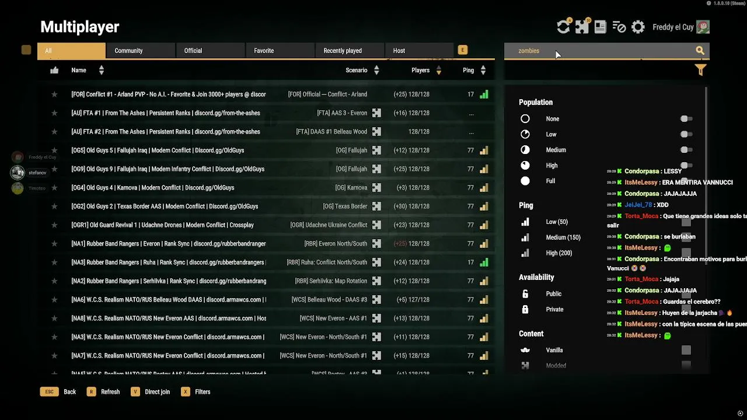Sort servers by Ping arrows
747x420 pixels.
pyautogui.click(x=483, y=70)
